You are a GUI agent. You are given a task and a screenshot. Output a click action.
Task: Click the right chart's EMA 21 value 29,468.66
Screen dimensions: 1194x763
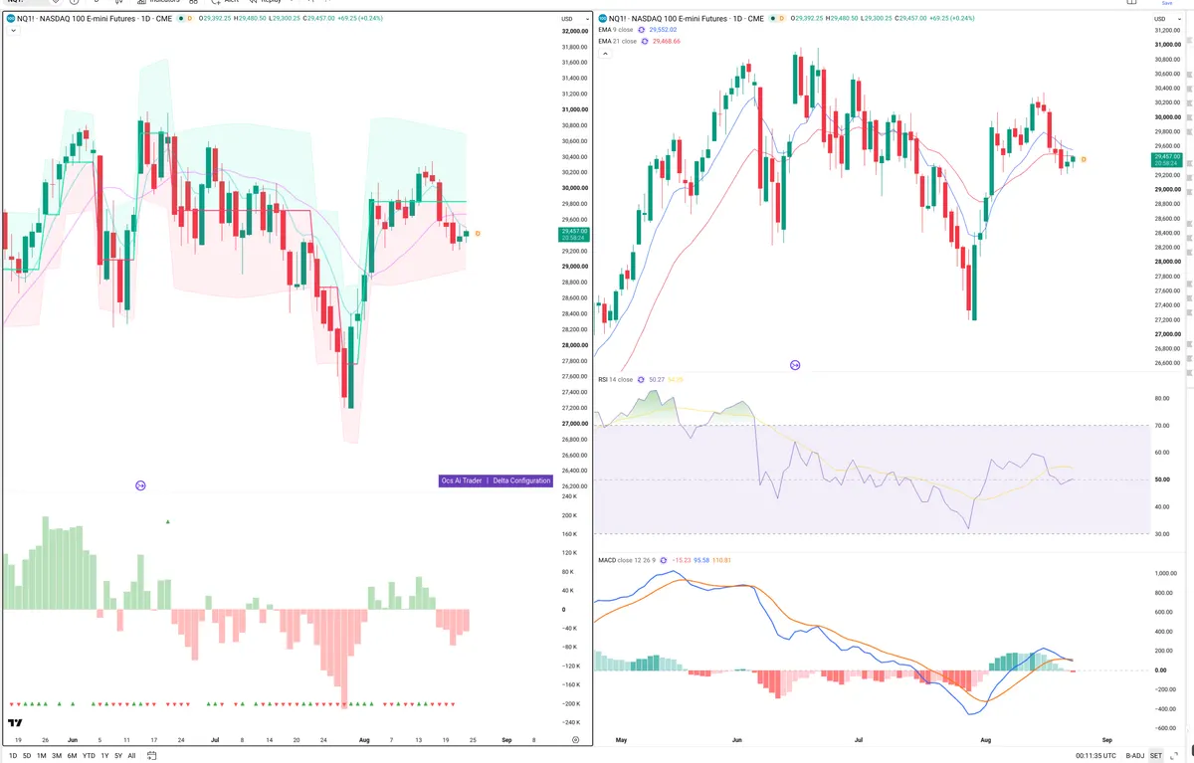(x=667, y=41)
